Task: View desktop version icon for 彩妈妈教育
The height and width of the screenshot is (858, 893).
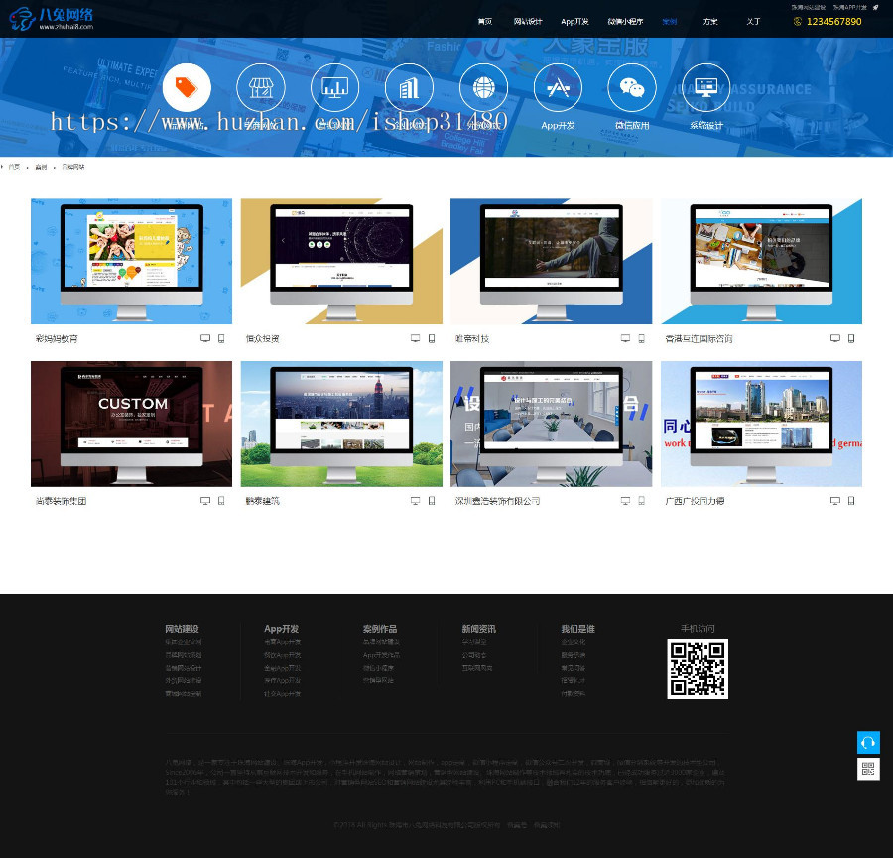Action: (205, 338)
